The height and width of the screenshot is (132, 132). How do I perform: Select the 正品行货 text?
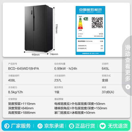pos(85,126)
